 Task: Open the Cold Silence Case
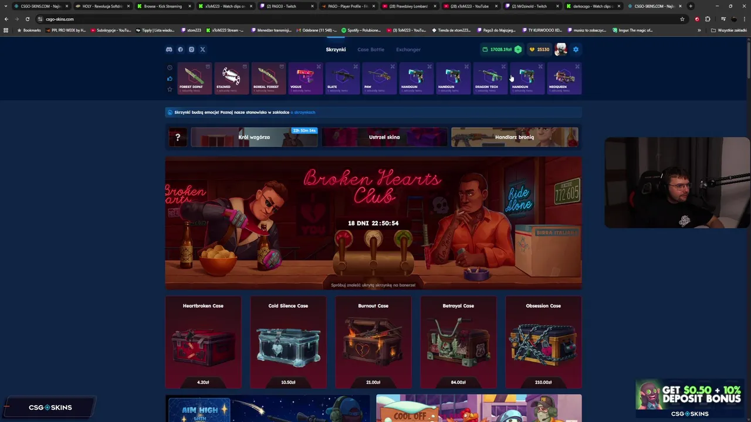click(x=288, y=342)
